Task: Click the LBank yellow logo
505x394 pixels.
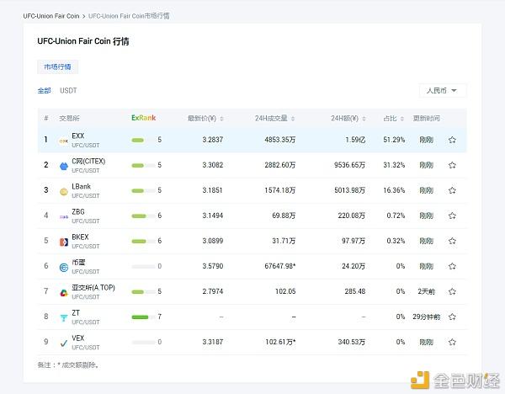Action: [x=64, y=192]
